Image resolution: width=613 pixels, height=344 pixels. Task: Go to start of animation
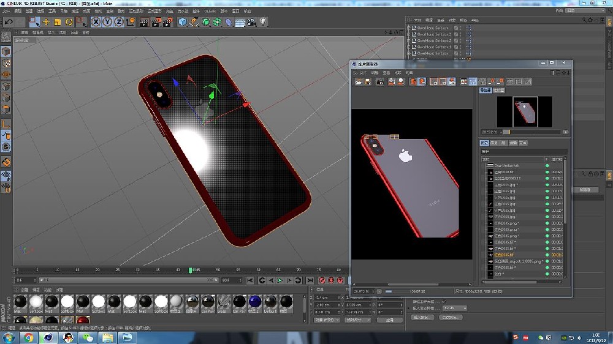tap(250, 280)
